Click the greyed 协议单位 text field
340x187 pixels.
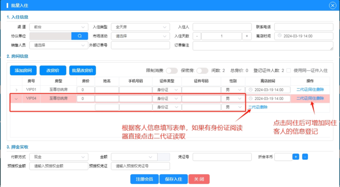coord(51,36)
